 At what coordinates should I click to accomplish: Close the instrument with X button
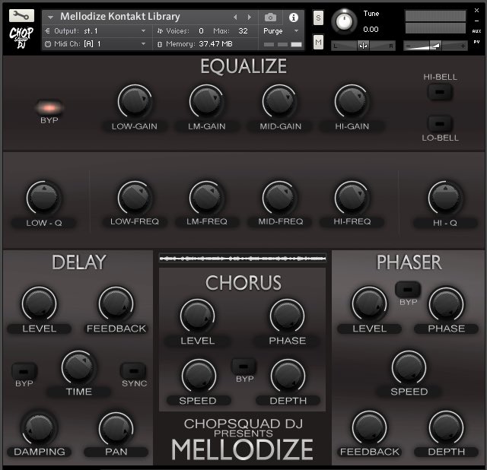[476, 10]
